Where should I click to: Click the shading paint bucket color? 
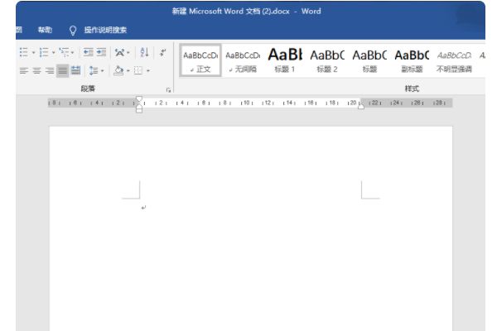pyautogui.click(x=119, y=70)
